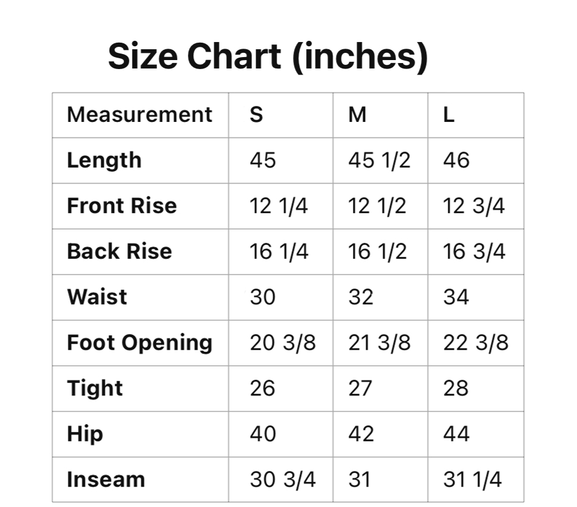Select the 12 3/4 Front Rise cell
Viewport: 577px width, 507px height.
click(x=474, y=206)
